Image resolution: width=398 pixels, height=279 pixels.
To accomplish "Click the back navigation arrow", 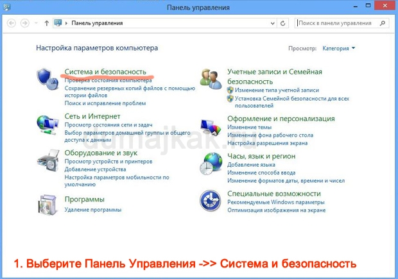I will (11, 23).
